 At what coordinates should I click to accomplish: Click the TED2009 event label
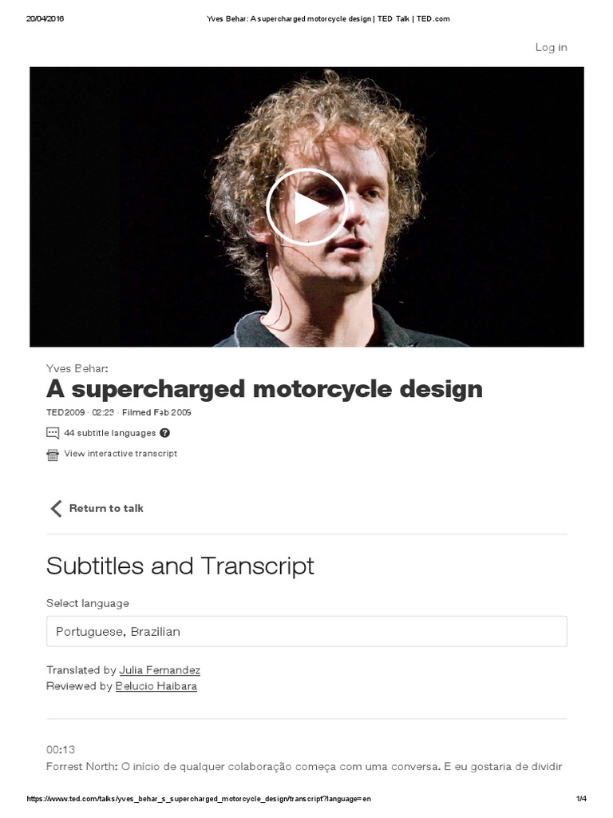(x=66, y=413)
